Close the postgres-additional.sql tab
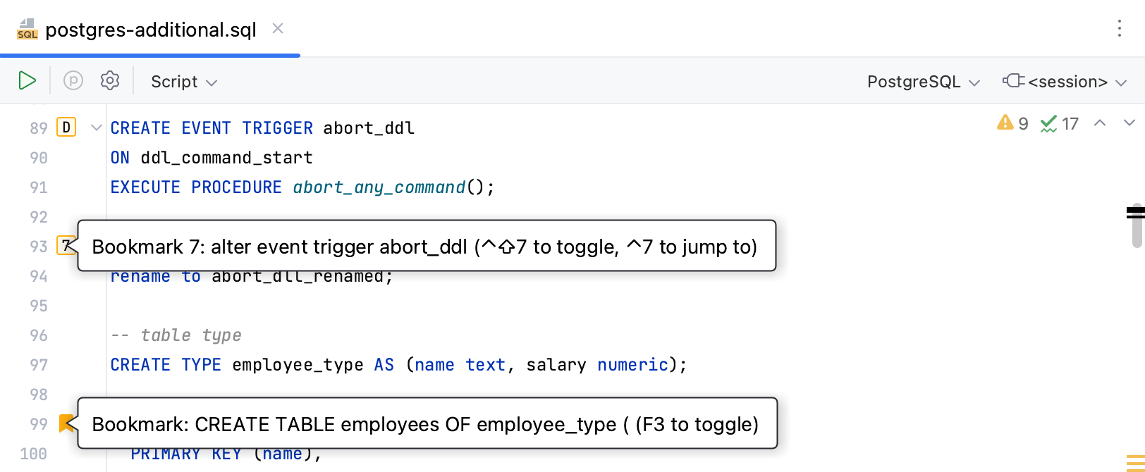The width and height of the screenshot is (1145, 472). 278,29
